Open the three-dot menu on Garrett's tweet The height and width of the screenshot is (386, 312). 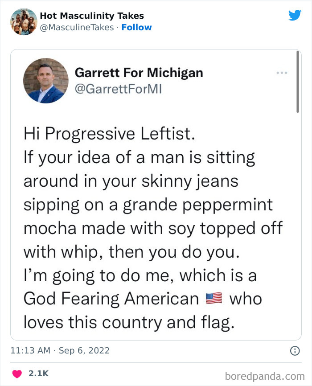coord(281,73)
